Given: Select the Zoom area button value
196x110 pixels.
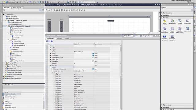Looking at the screenshot, I should [77, 94].
